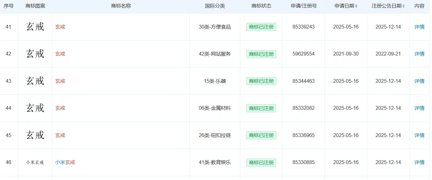The height and width of the screenshot is (180, 432).
Task: Select category cell 42类-网站服务
Action: coord(215,54)
